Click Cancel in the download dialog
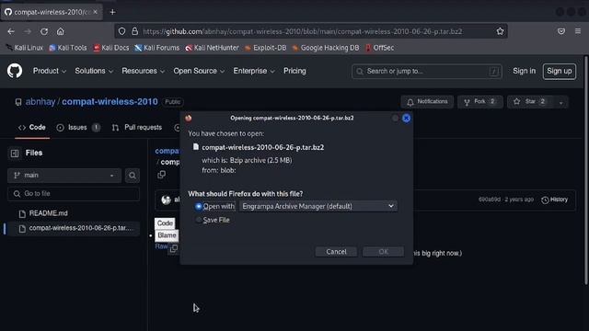This screenshot has width=589, height=331. pos(336,252)
